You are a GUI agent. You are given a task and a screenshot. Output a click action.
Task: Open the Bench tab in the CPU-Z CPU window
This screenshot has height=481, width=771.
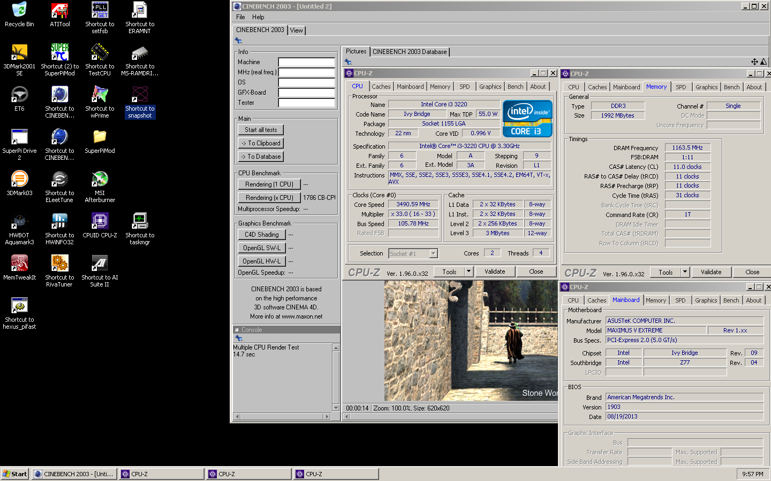516,87
